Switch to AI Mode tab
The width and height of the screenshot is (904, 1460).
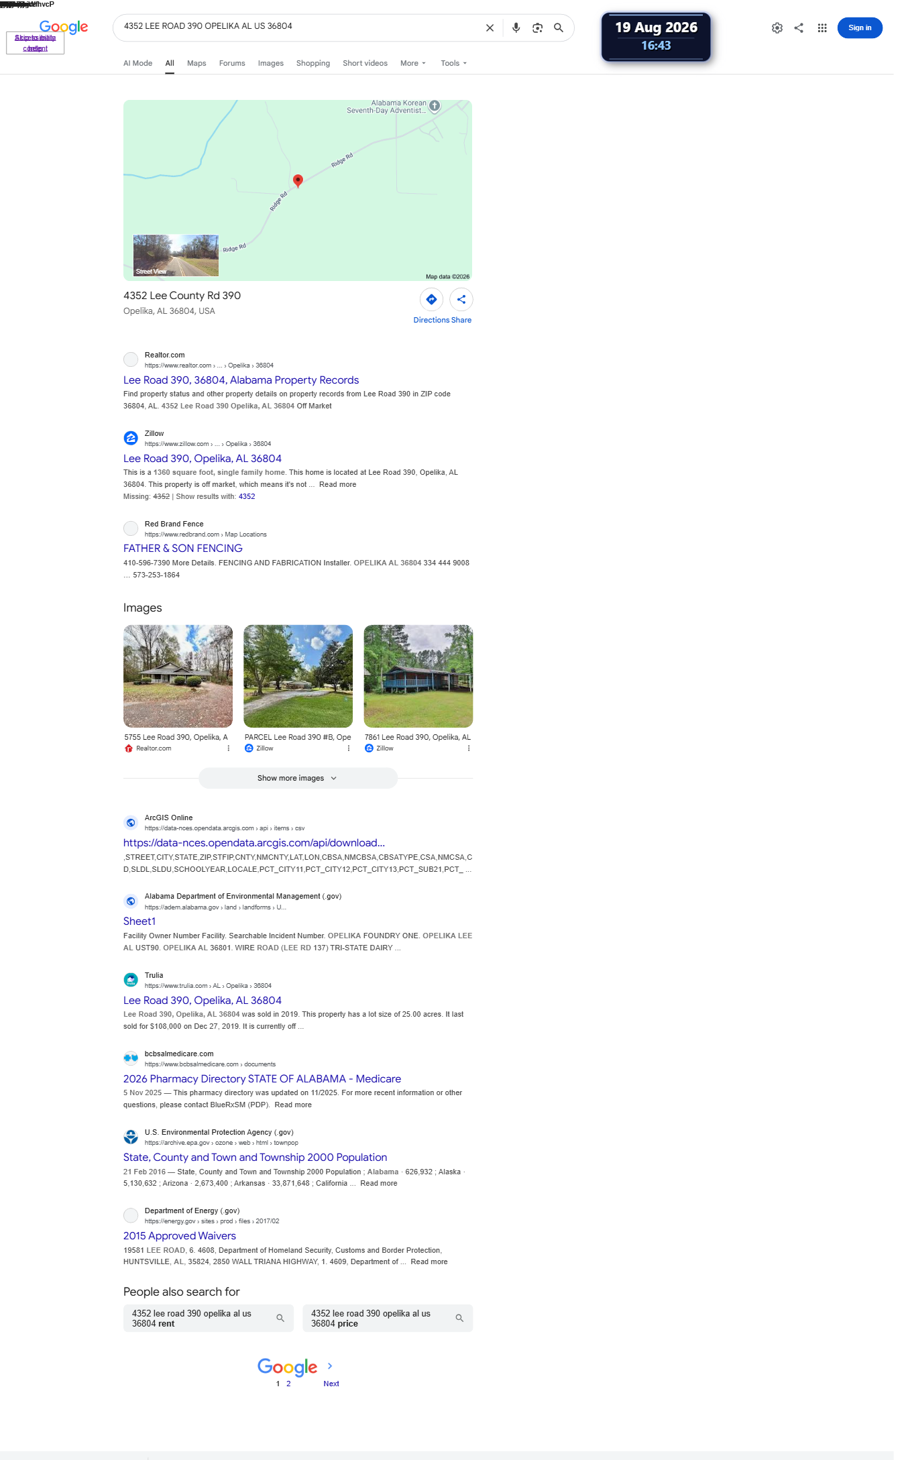coord(137,63)
